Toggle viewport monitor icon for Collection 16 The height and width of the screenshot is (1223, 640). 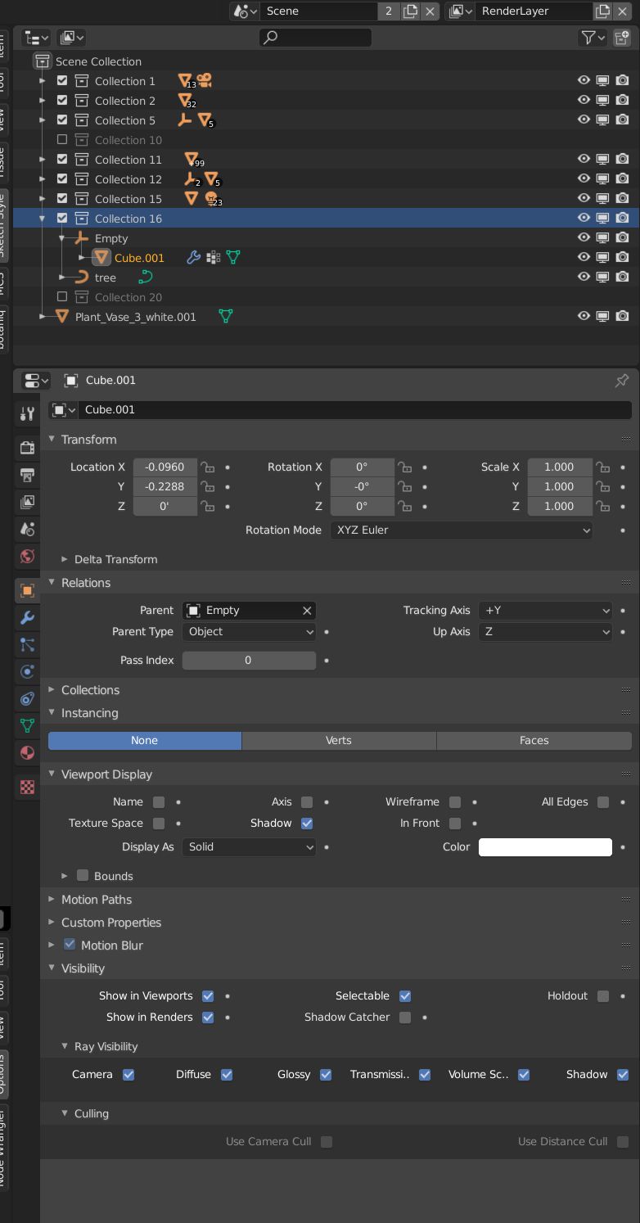[603, 218]
